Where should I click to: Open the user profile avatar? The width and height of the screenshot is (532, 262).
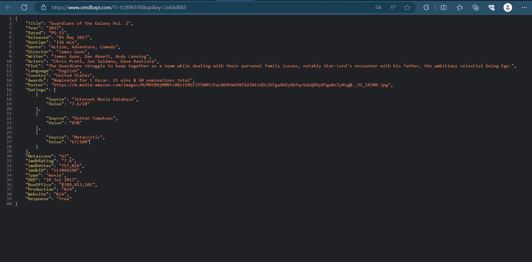coord(508,7)
